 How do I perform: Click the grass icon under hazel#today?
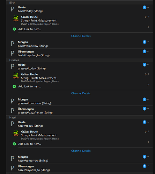16,133
